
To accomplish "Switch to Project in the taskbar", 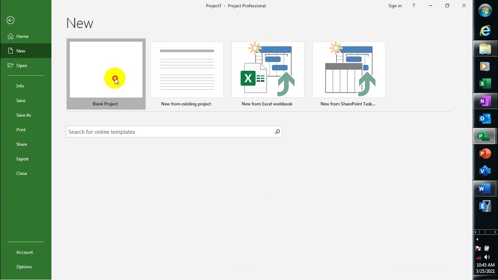I will click(x=485, y=136).
